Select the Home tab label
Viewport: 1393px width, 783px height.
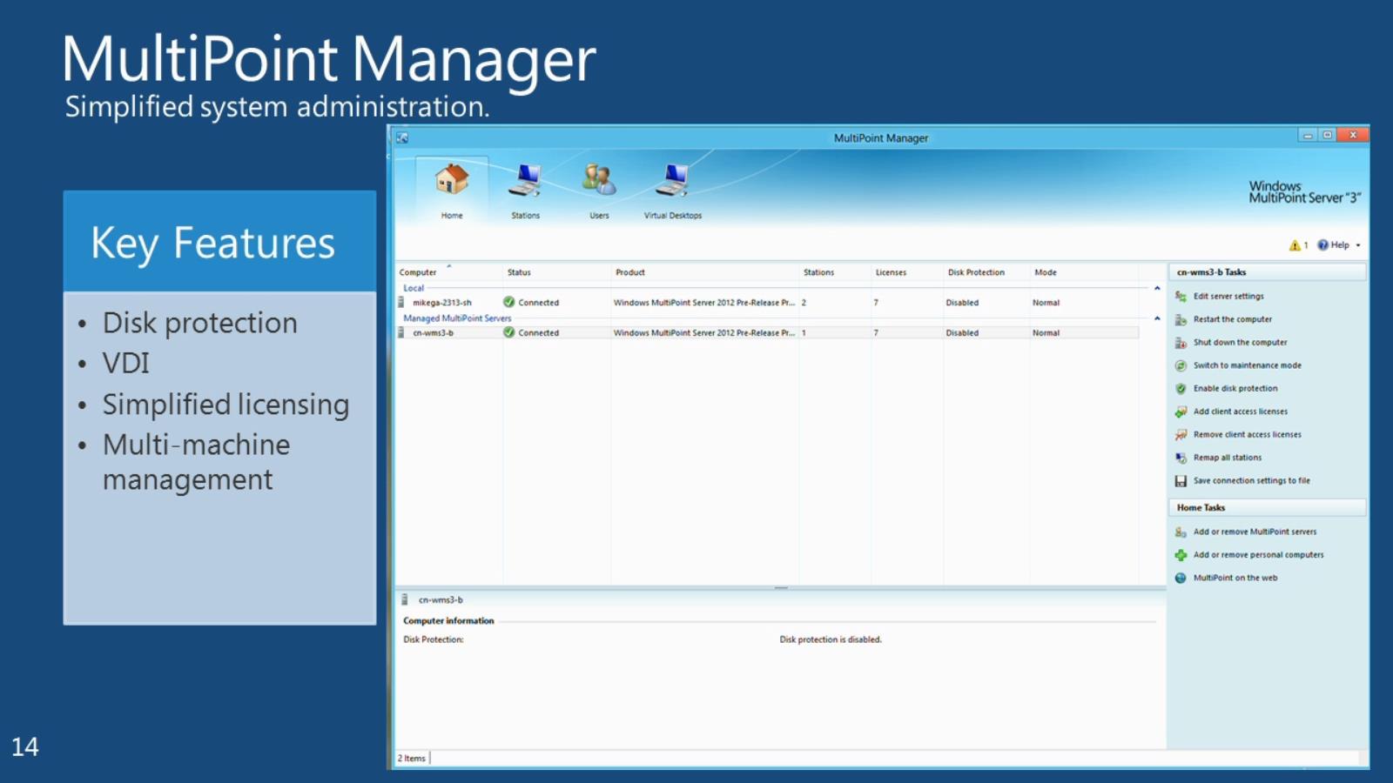click(x=452, y=216)
